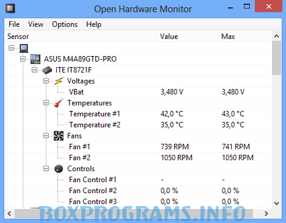
Task: Click the Open Hardware Monitor title bar icon
Action: [x=10, y=9]
